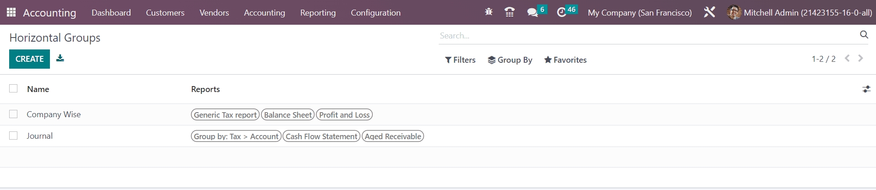Screen dimensions: 876x190
Task: Click the search magnifier icon
Action: coord(864,35)
